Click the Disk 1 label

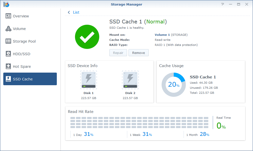(89, 93)
